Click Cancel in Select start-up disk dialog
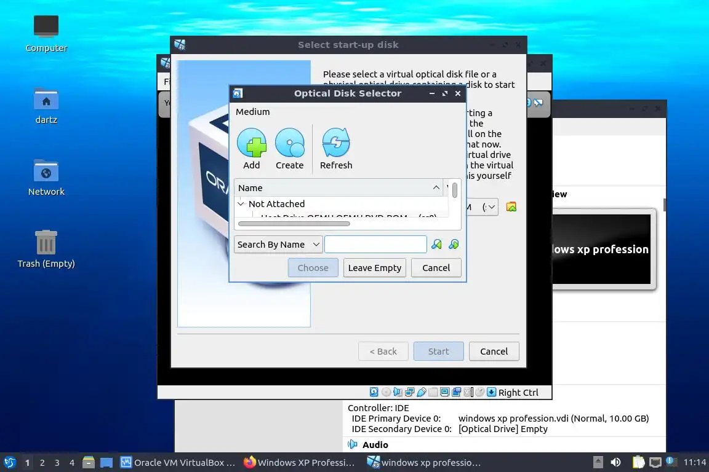 [494, 352]
